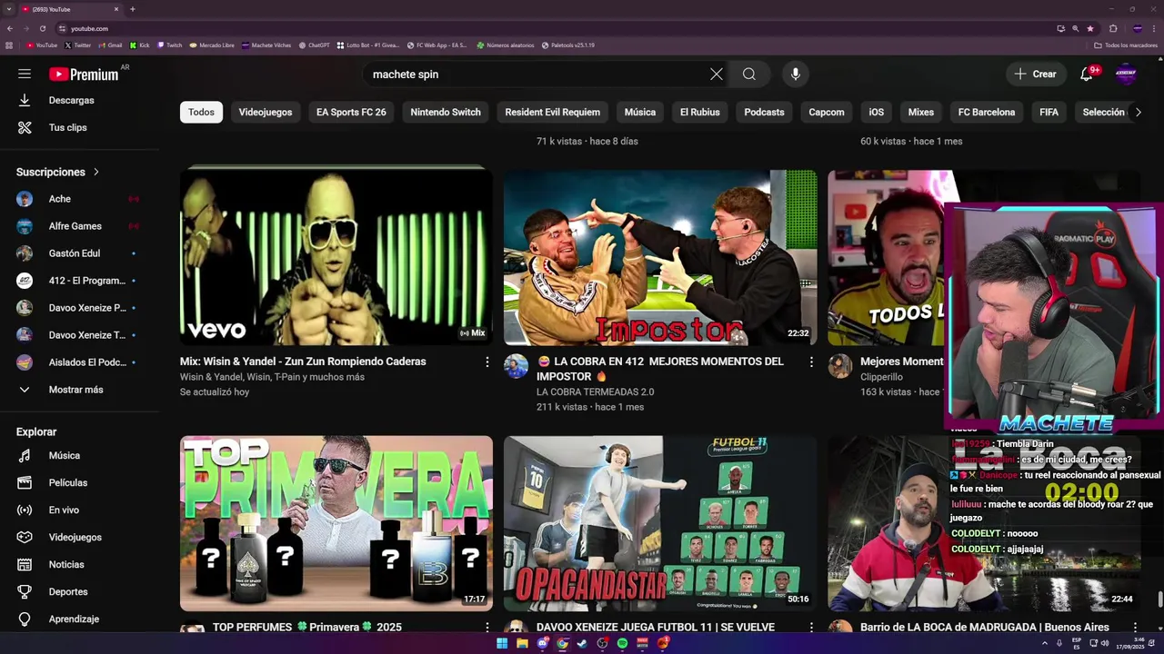Viewport: 1164px width, 654px height.
Task: Expand the Suscripciones section arrow
Action: pos(95,172)
